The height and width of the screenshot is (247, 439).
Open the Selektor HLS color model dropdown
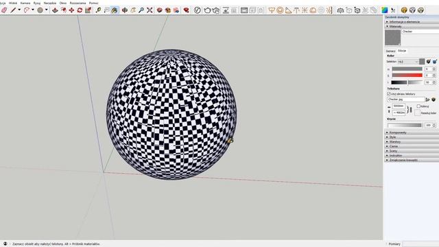click(x=407, y=62)
